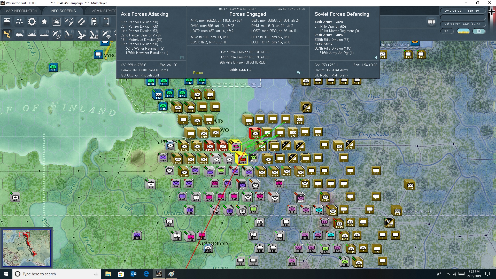Open the blank clipboard report icon
Screen dimensions: 496x279
tap(106, 22)
